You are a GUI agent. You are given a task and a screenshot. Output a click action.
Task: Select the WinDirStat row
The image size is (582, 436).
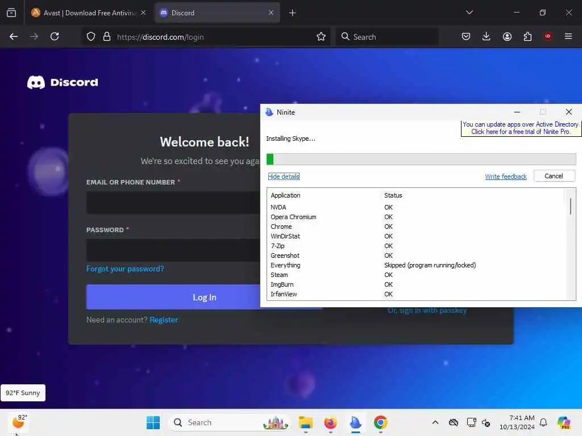click(415, 236)
